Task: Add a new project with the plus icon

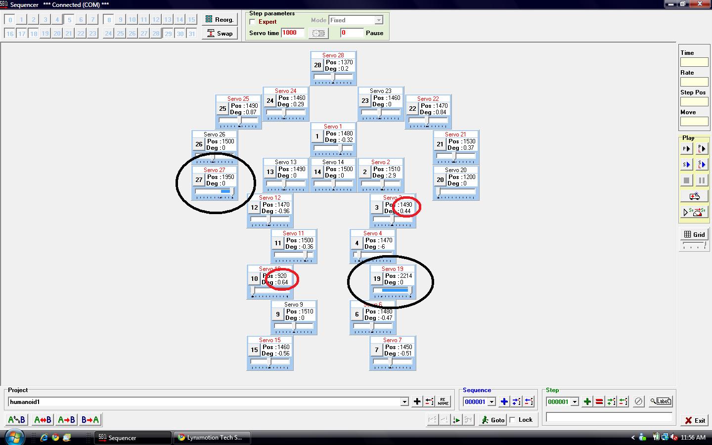Action: [x=417, y=401]
